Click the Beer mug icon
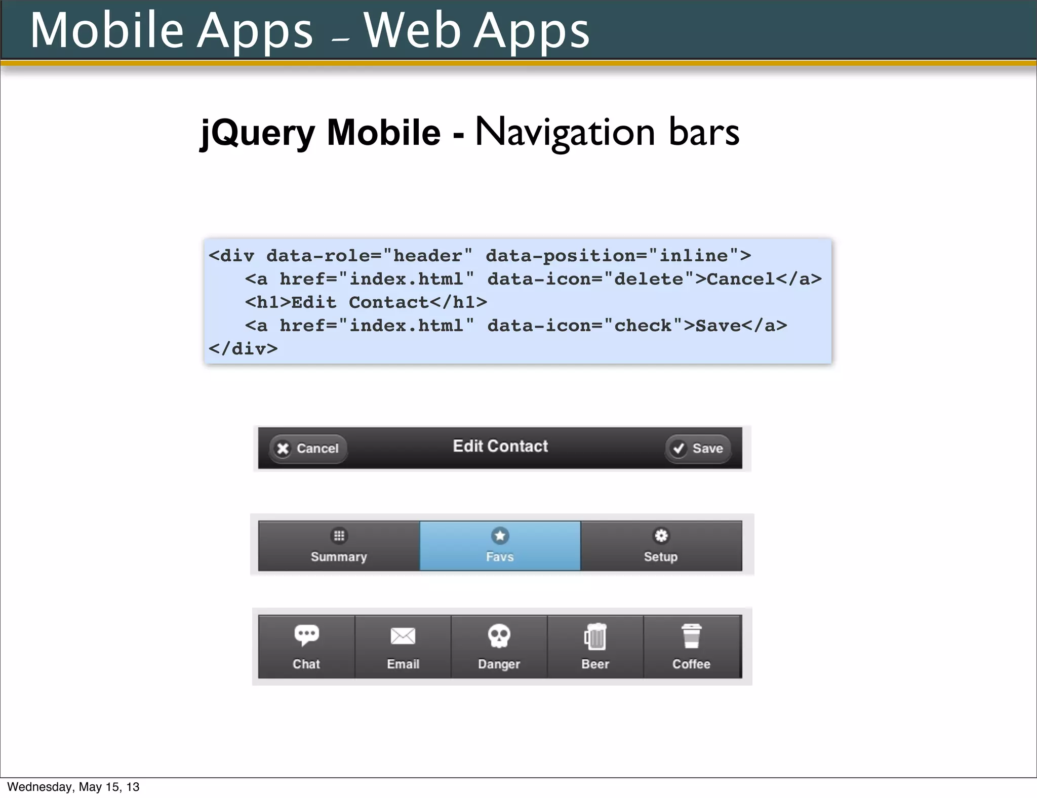1037x798 pixels. click(595, 637)
